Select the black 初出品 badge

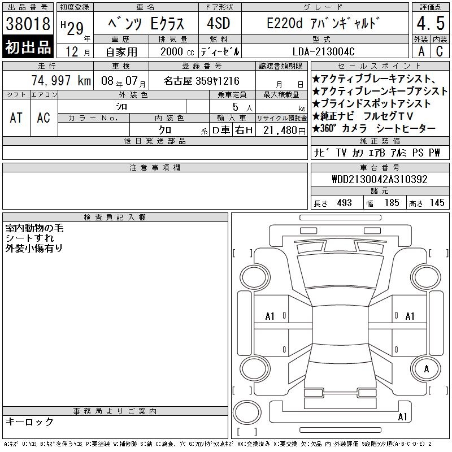click(28, 47)
